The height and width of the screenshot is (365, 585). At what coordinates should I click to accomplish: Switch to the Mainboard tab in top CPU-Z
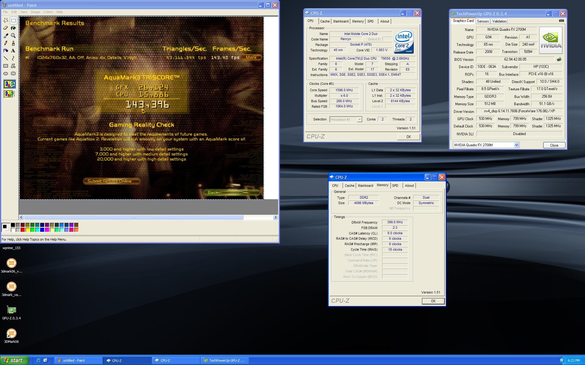click(x=341, y=21)
